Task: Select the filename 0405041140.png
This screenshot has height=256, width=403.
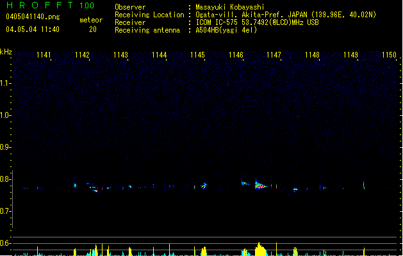Action: pos(33,17)
